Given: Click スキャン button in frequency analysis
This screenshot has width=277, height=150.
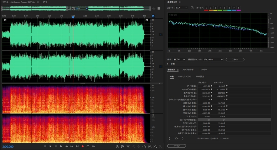Looking at the screenshot, I should coord(235,60).
